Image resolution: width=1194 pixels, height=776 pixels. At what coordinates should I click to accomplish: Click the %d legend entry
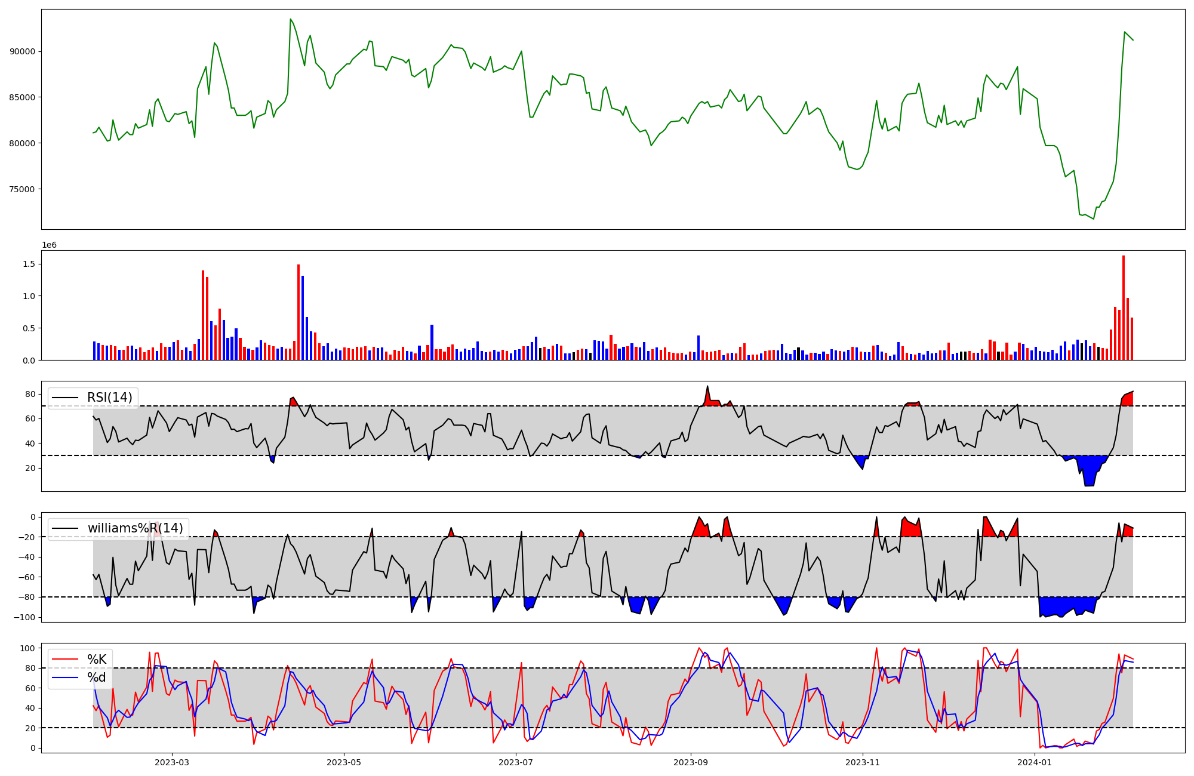tap(97, 678)
